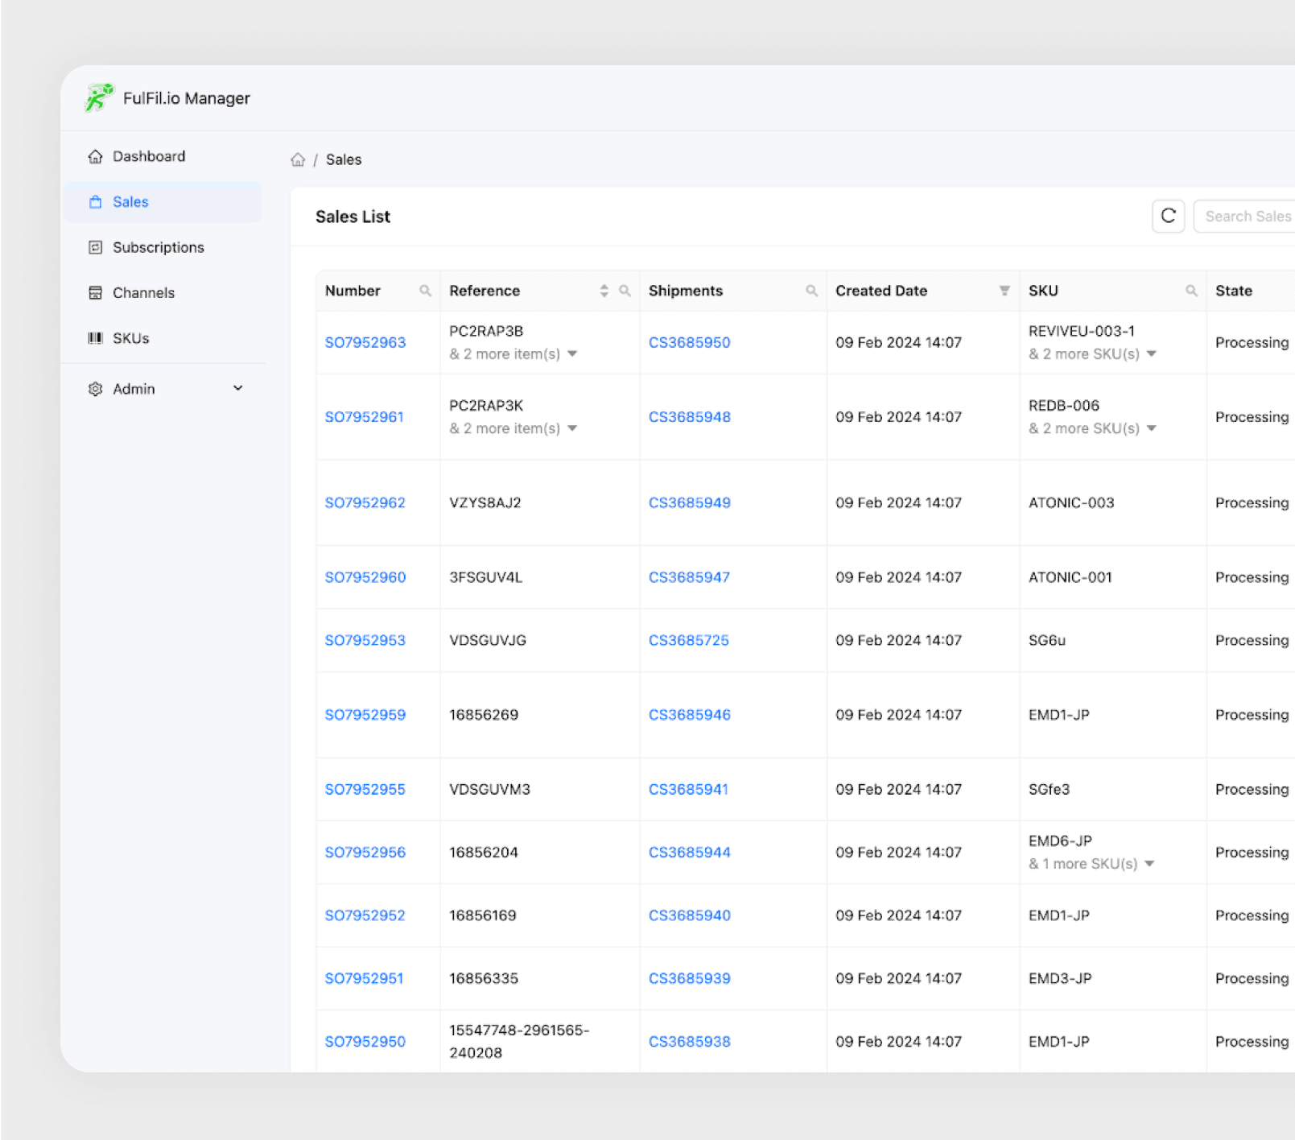The image size is (1295, 1140).
Task: Click the filter icon on Created Date column
Action: (1004, 290)
